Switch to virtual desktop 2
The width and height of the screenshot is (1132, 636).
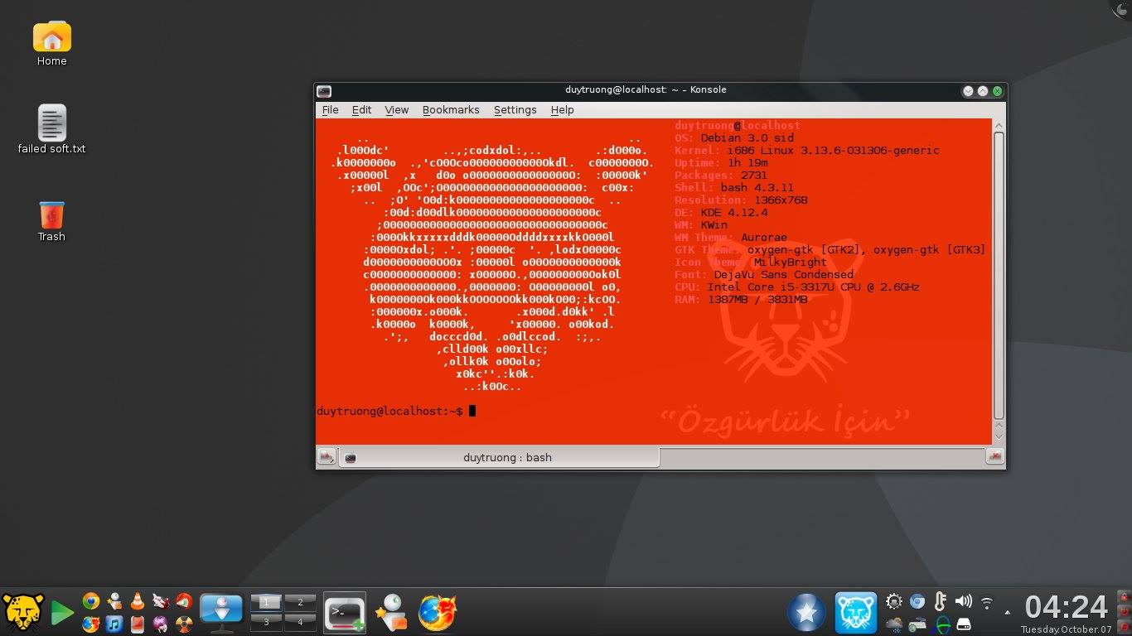pyautogui.click(x=300, y=602)
